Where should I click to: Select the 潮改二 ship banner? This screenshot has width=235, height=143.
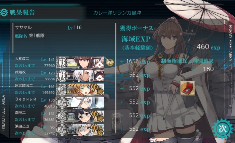[80, 116]
